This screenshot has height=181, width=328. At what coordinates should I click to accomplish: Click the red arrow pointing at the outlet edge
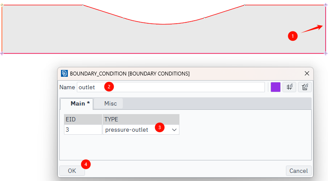point(312,29)
